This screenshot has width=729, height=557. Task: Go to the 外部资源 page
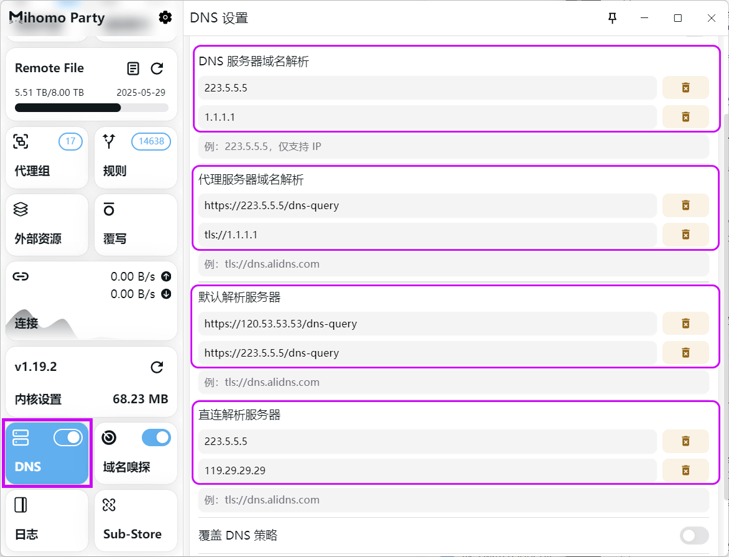pos(47,225)
